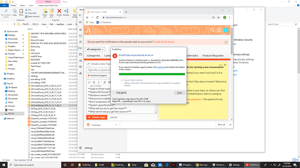300x168 pixels.
Task: Click Search Temp box in Explorer
Action: [x=282, y=24]
